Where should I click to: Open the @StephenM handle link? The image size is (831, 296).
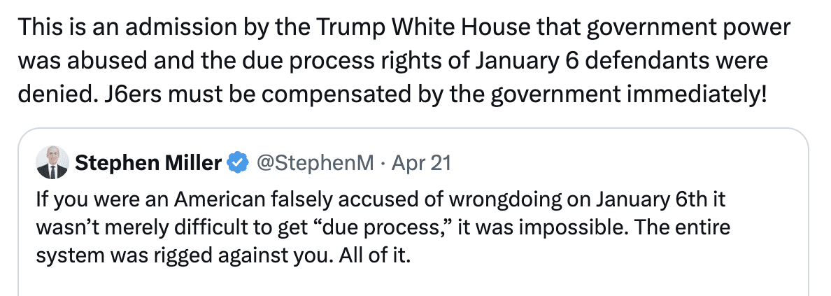tap(315, 164)
